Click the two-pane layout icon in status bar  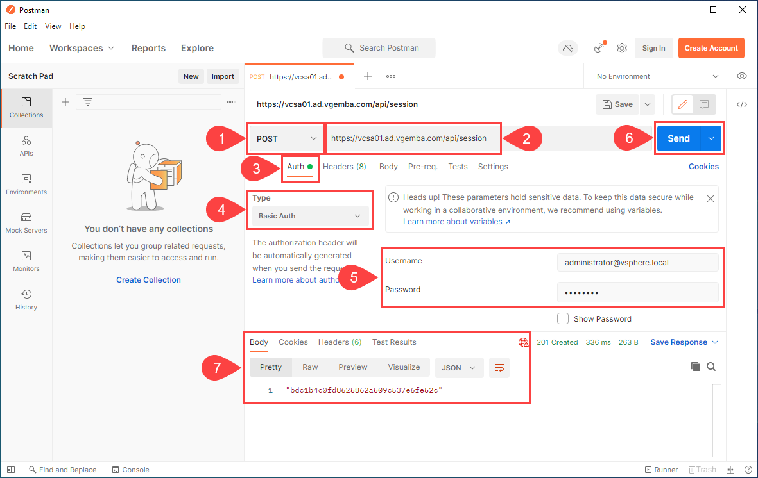tap(730, 470)
